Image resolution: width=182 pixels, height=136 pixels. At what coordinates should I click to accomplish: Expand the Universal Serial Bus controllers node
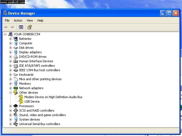coord(10,124)
